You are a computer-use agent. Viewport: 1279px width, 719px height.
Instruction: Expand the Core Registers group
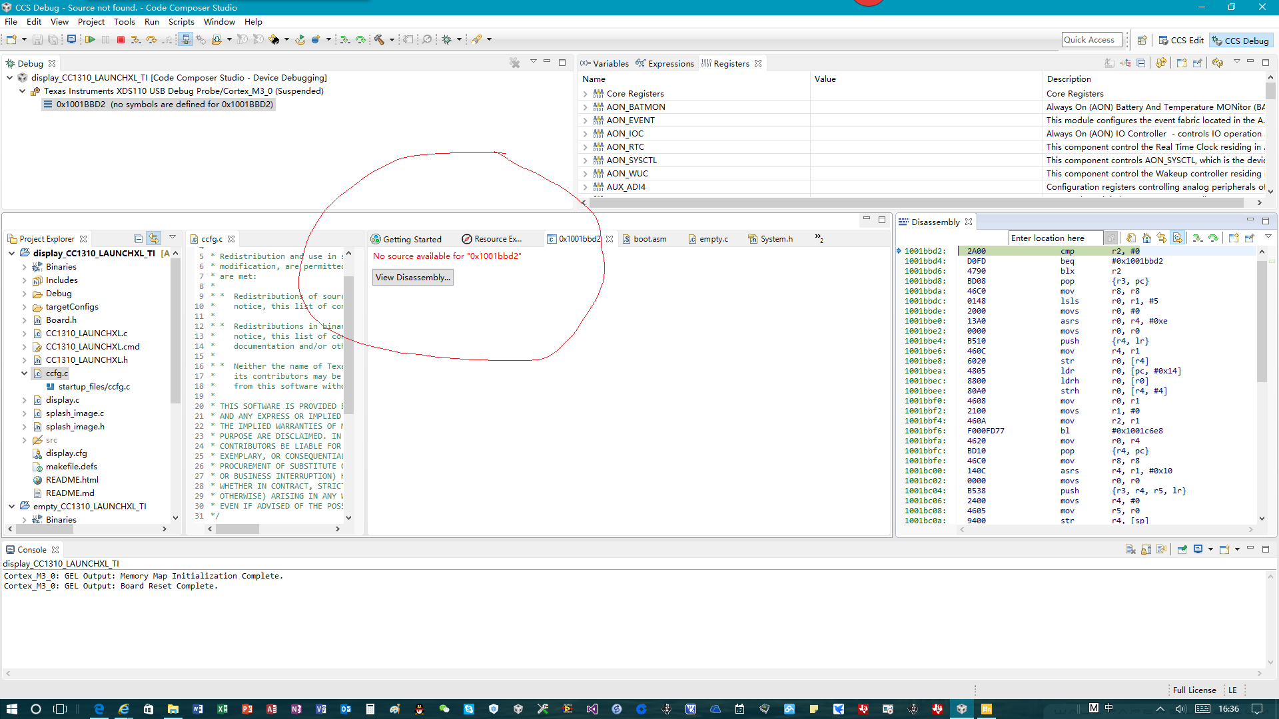(586, 94)
